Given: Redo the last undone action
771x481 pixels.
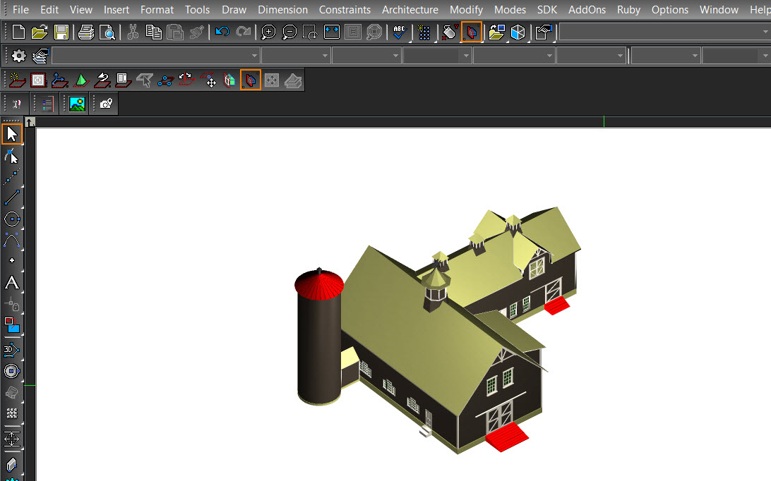Looking at the screenshot, I should click(244, 32).
